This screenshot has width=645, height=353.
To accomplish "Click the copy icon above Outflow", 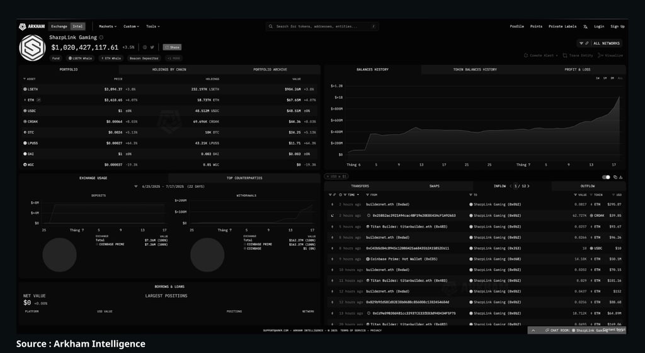I will click(x=615, y=177).
